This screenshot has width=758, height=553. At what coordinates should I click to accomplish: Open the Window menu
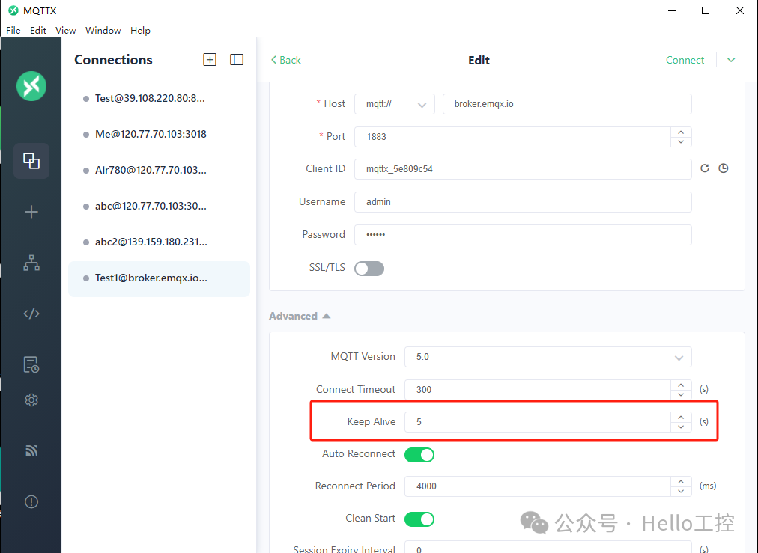[103, 30]
